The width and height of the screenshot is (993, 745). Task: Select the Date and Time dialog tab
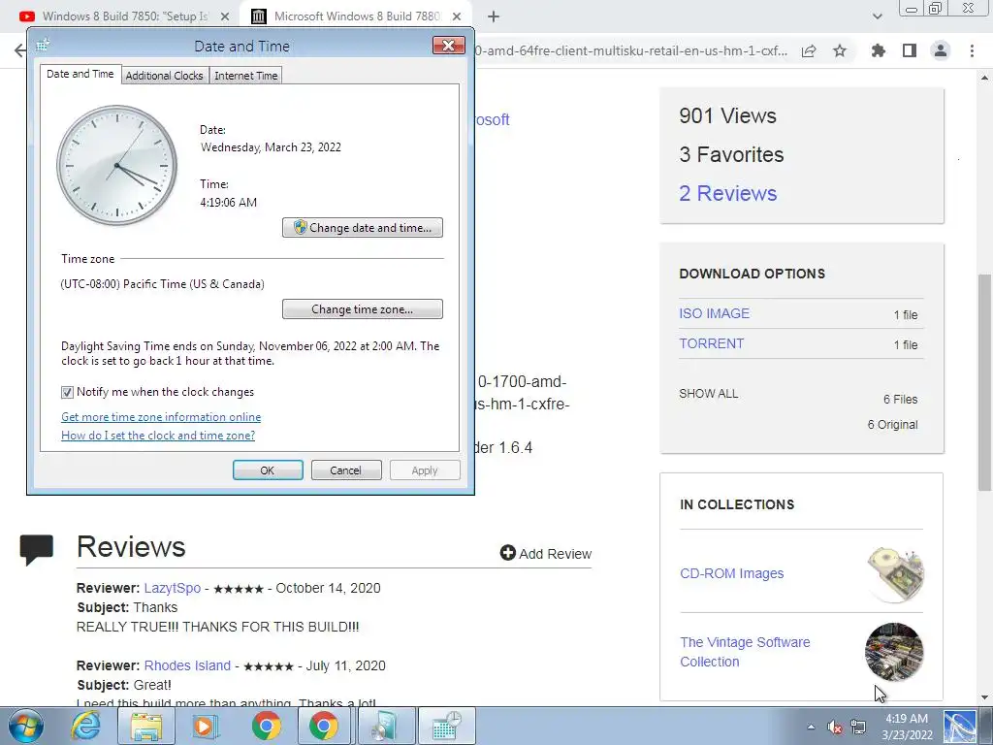pos(80,74)
